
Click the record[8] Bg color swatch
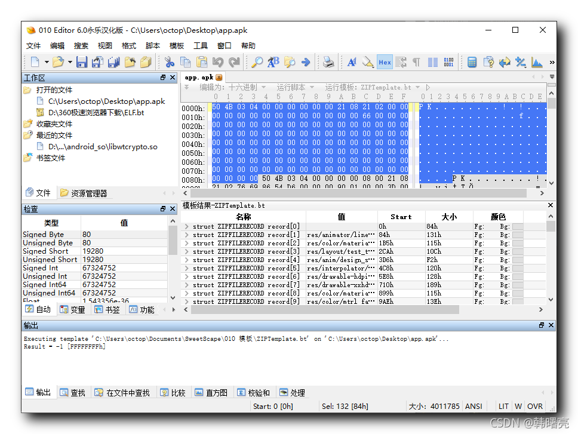coord(518,293)
